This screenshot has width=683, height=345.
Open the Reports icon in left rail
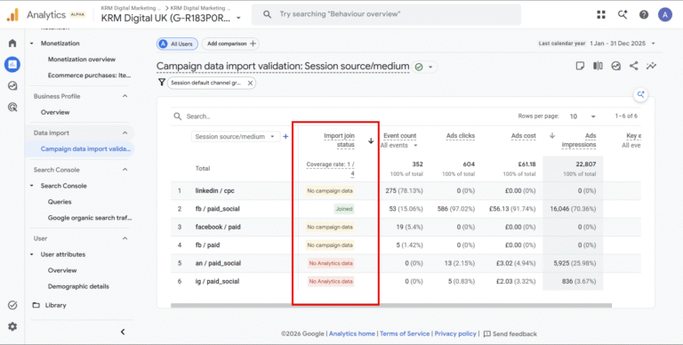click(12, 65)
